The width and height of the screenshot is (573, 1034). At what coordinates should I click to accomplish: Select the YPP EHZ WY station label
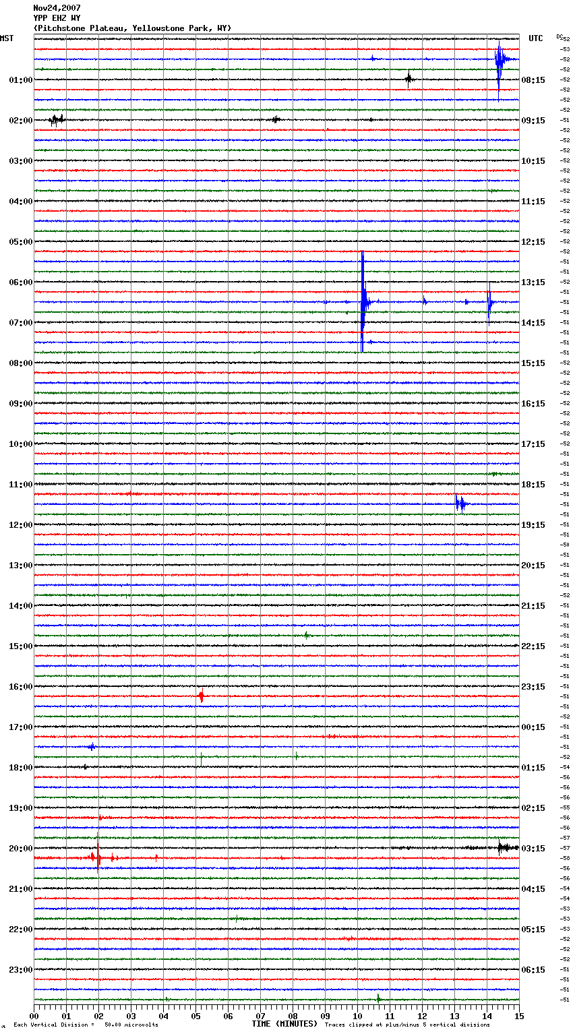pos(57,18)
